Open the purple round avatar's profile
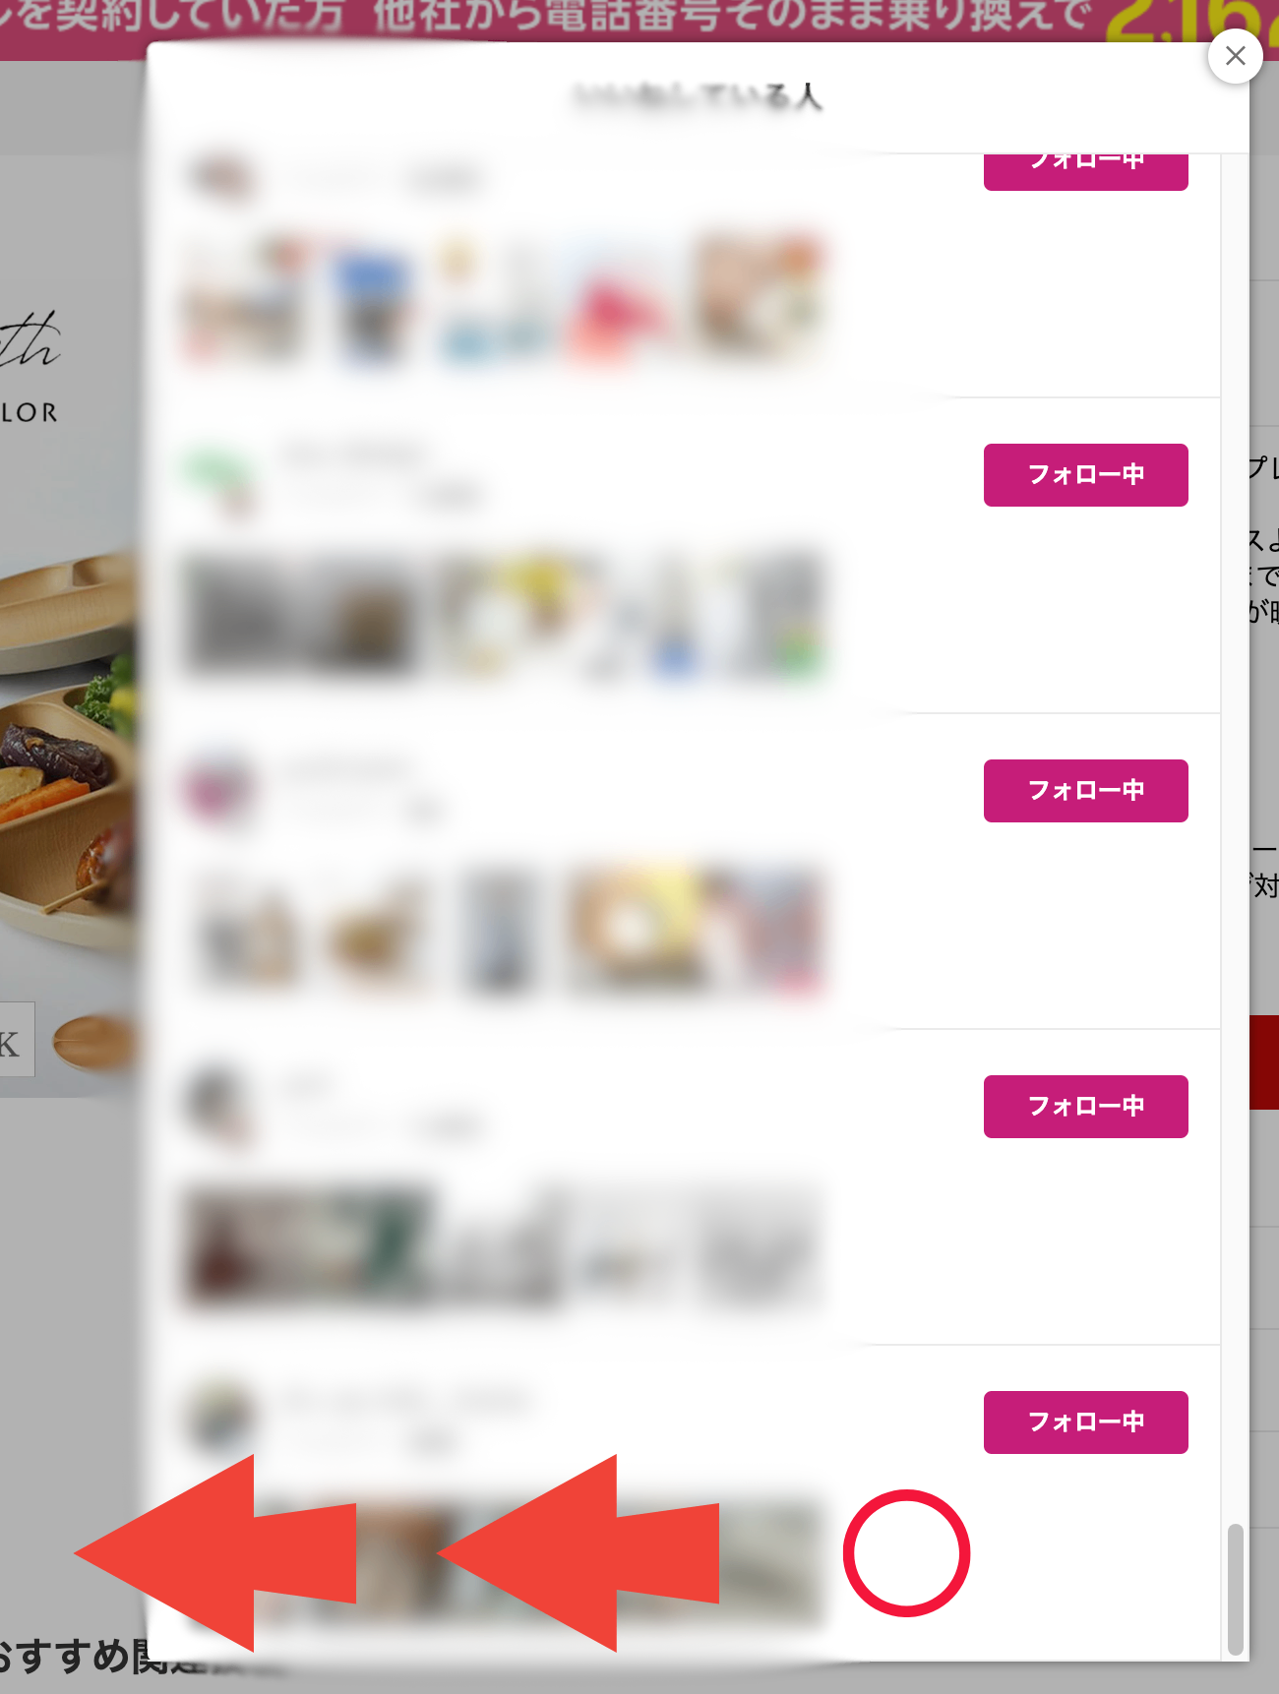Image resolution: width=1279 pixels, height=1694 pixels. point(220,791)
